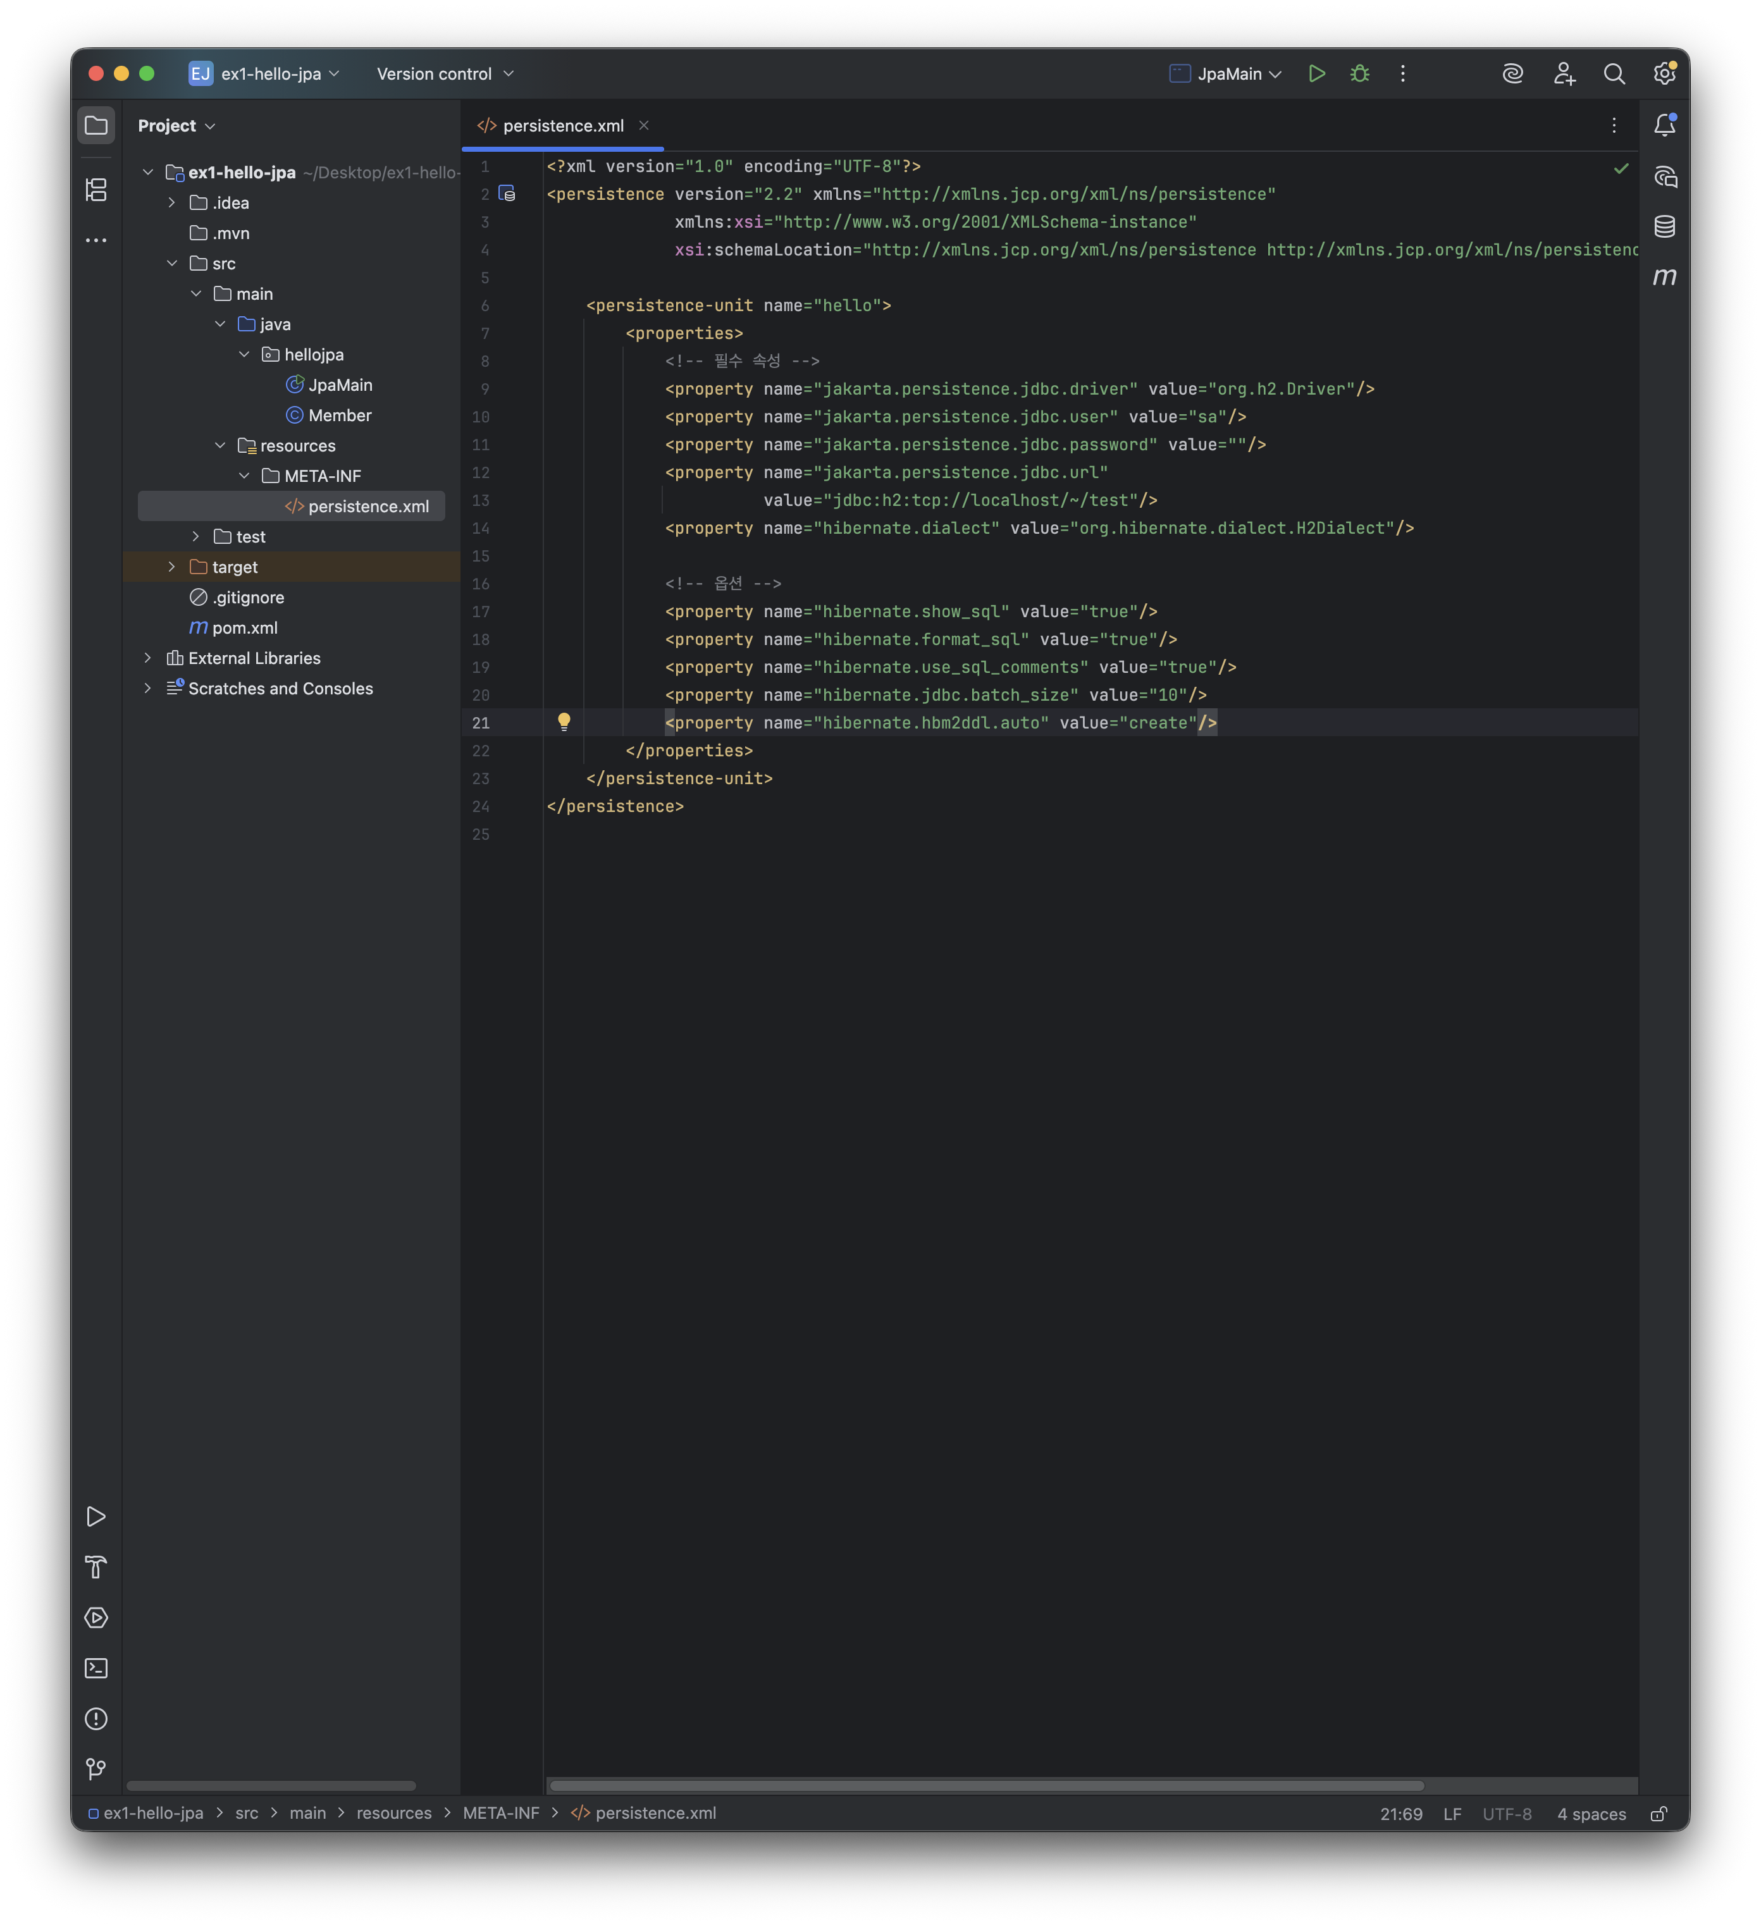Viewport: 1761px width, 1925px height.
Task: Open the Structure tool window
Action: pos(96,190)
